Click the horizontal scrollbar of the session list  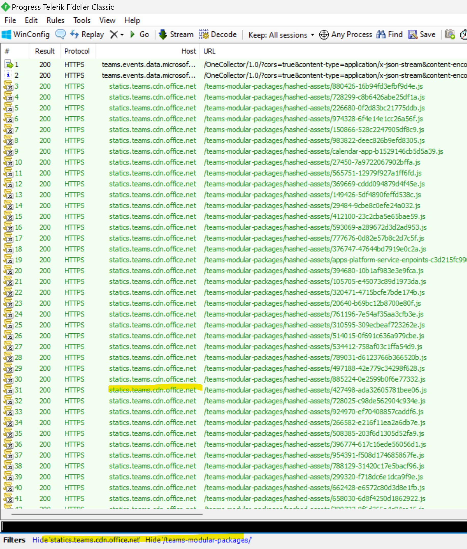point(107,514)
